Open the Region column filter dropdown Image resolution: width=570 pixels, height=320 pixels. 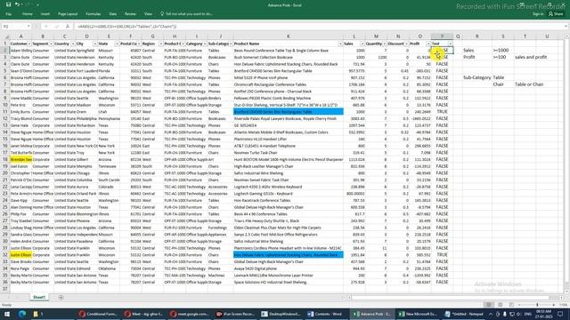coord(160,44)
